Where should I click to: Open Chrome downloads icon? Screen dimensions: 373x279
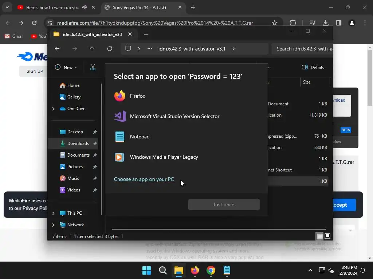pyautogui.click(x=325, y=23)
